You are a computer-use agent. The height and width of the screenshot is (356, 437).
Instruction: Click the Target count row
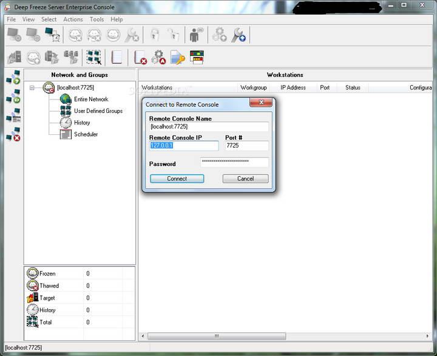point(80,298)
